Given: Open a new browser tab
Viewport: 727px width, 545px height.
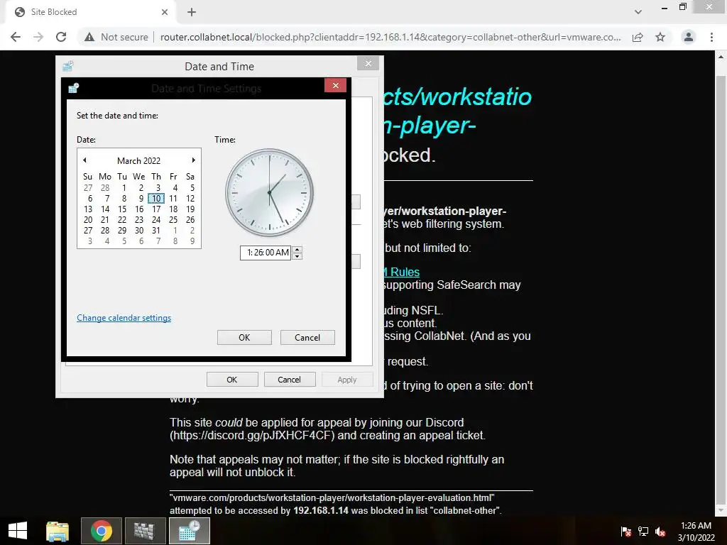Looking at the screenshot, I should point(192,12).
